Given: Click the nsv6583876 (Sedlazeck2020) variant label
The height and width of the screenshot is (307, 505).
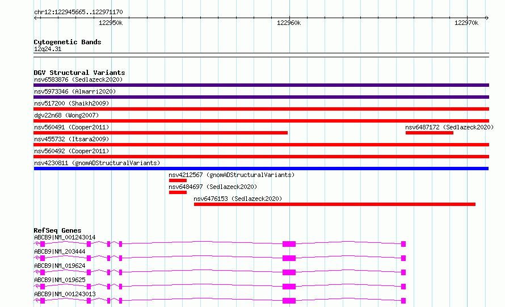Looking at the screenshot, I should pyautogui.click(x=78, y=79).
